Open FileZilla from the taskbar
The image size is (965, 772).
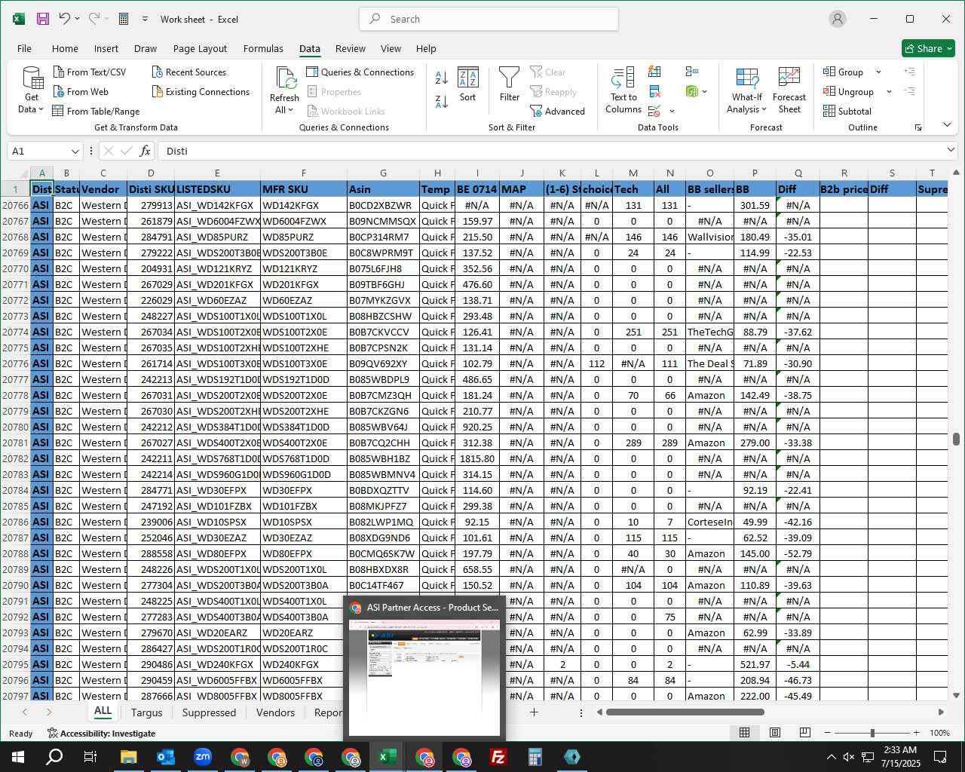click(x=498, y=757)
